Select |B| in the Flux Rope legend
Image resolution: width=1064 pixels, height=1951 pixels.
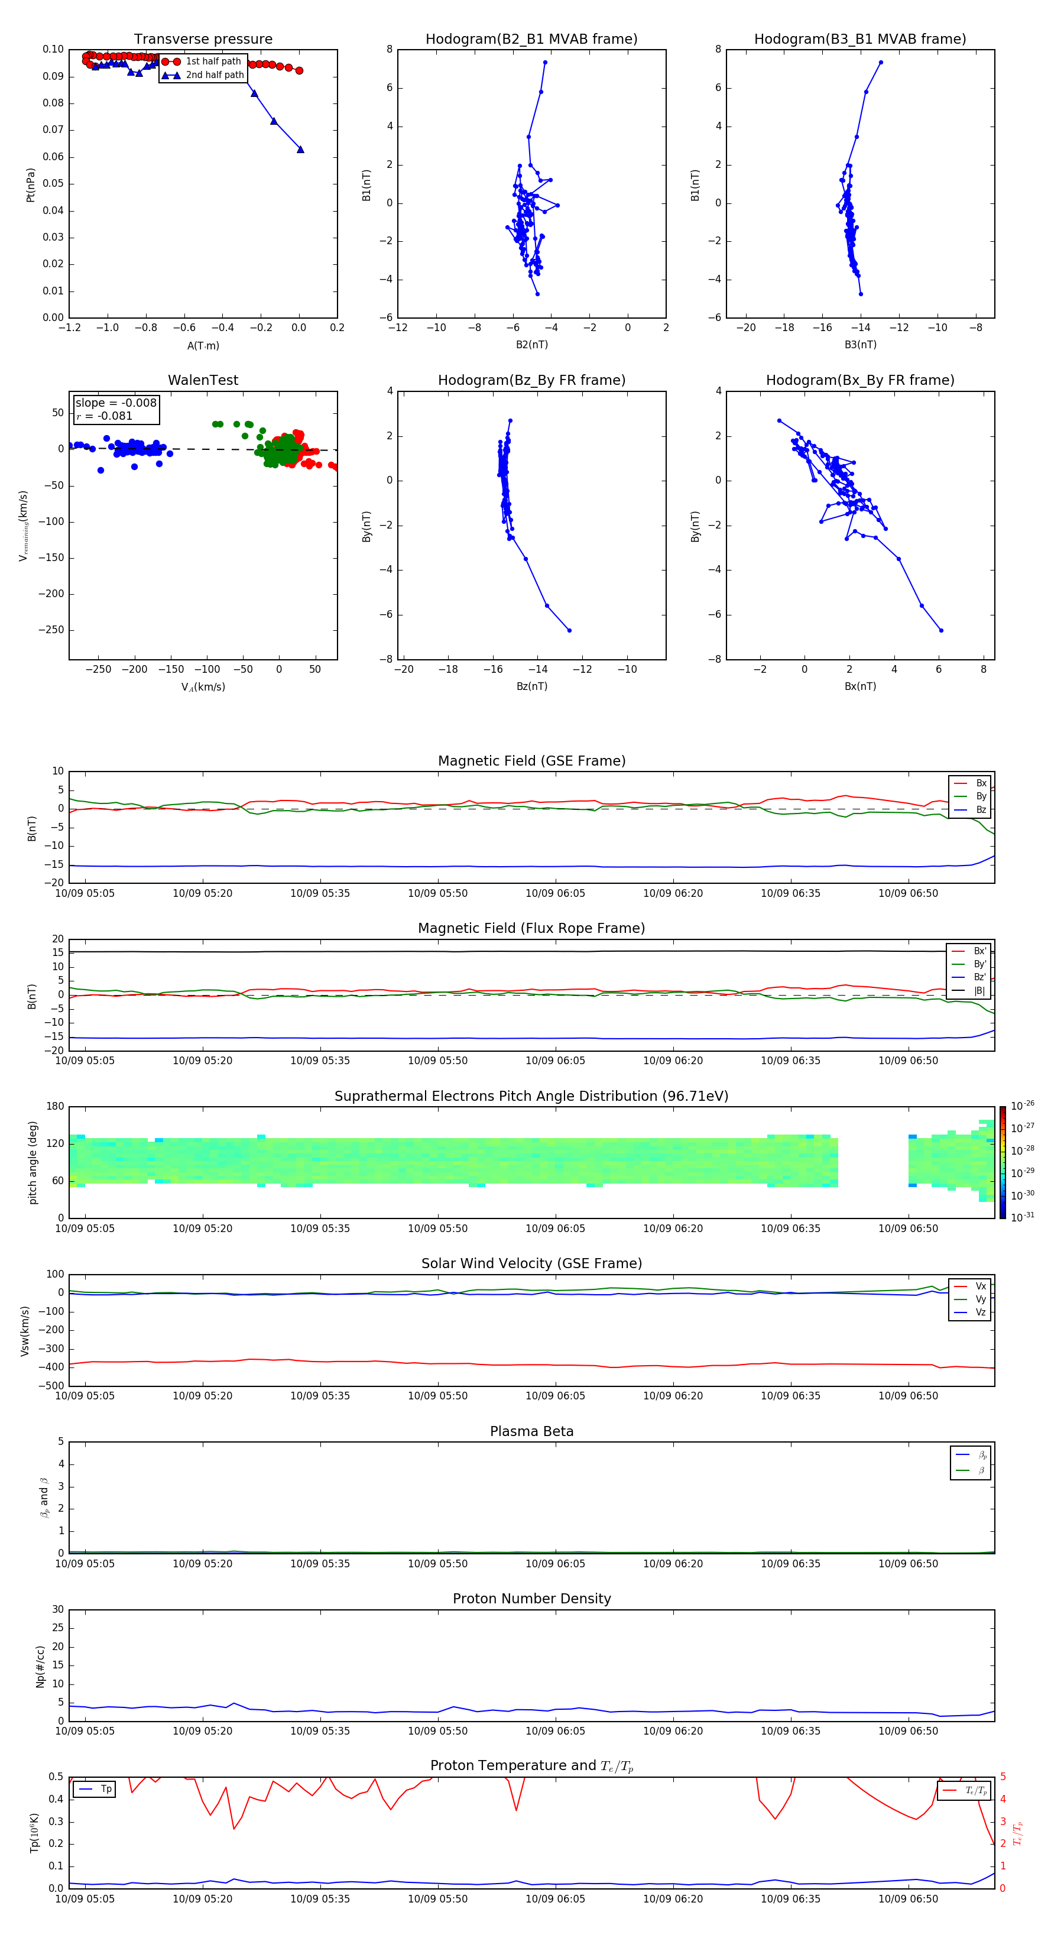(969, 990)
